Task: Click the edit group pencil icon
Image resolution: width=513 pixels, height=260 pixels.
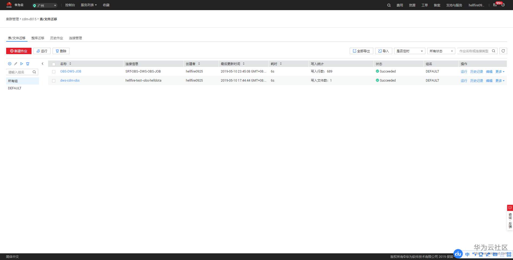Action: pyautogui.click(x=15, y=64)
